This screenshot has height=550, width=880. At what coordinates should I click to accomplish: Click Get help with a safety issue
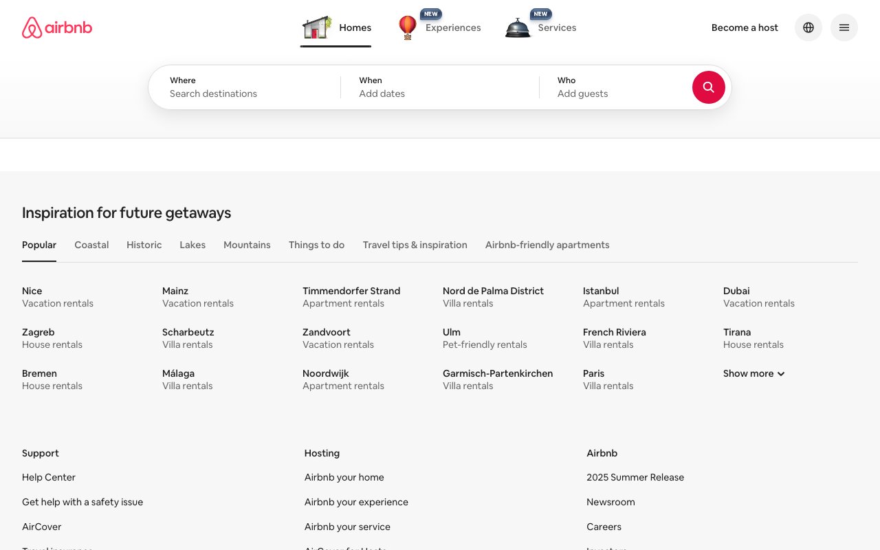pyautogui.click(x=82, y=502)
